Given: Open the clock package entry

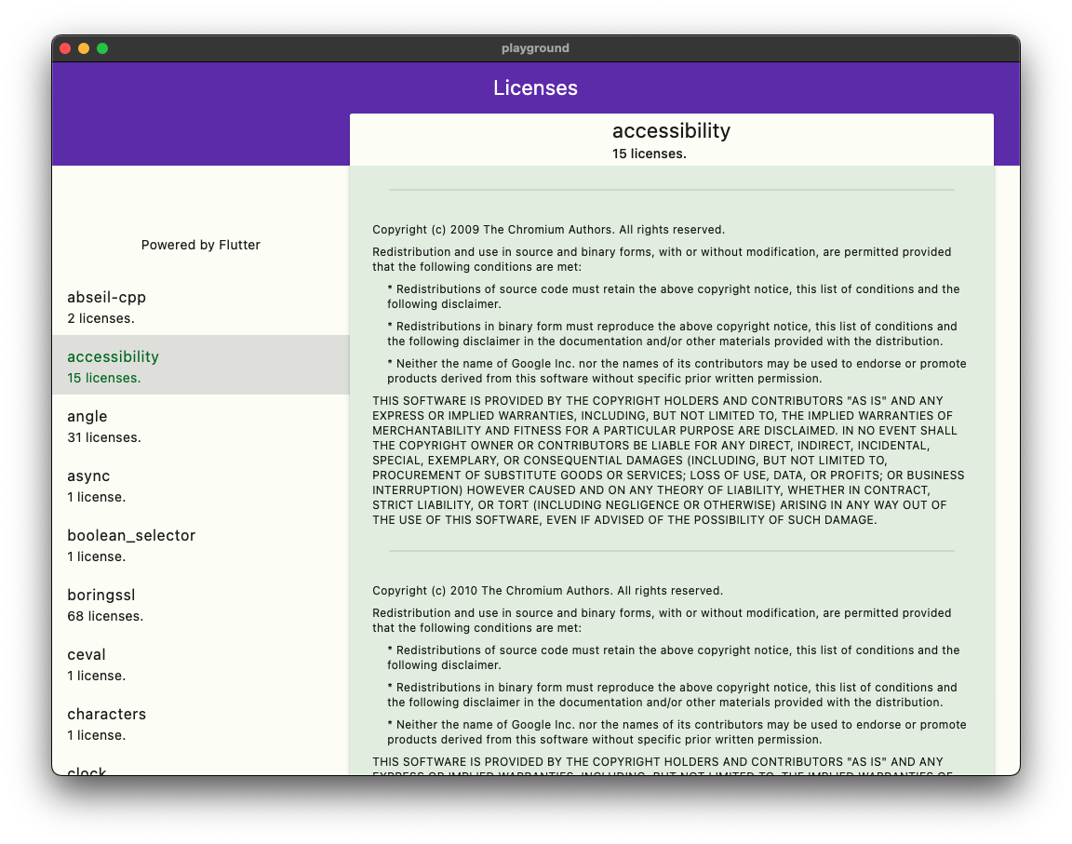Looking at the screenshot, I should pyautogui.click(x=87, y=770).
